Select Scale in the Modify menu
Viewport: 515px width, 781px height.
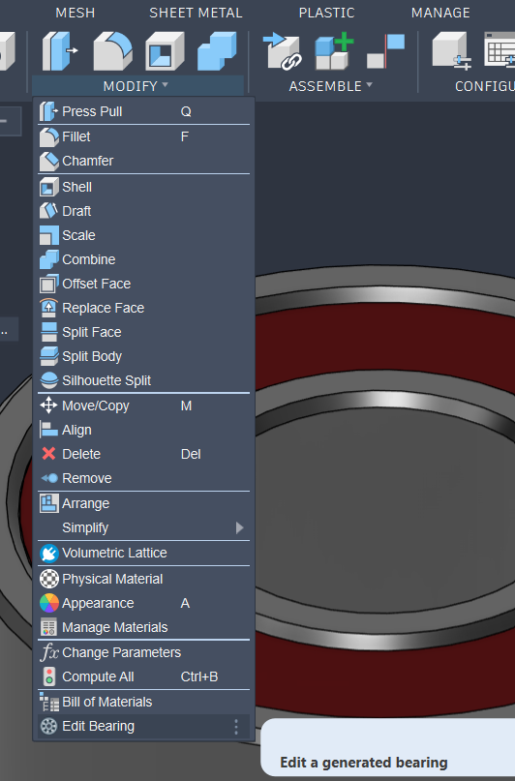[143, 235]
